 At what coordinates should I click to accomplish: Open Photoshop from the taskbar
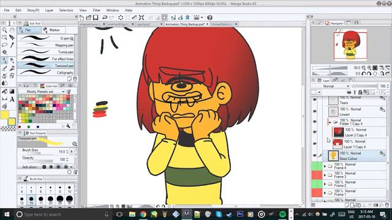pyautogui.click(x=240, y=214)
